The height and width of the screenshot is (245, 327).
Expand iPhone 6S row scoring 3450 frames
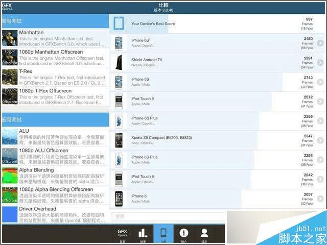pos(320,43)
